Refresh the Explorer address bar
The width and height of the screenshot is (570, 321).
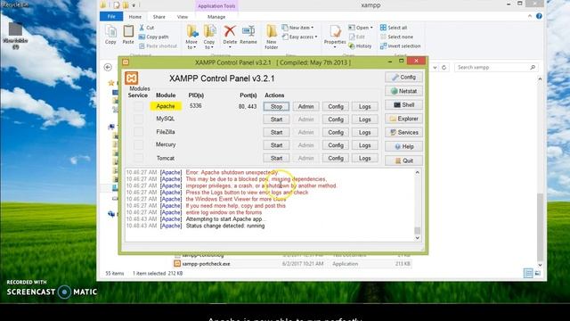[444, 68]
